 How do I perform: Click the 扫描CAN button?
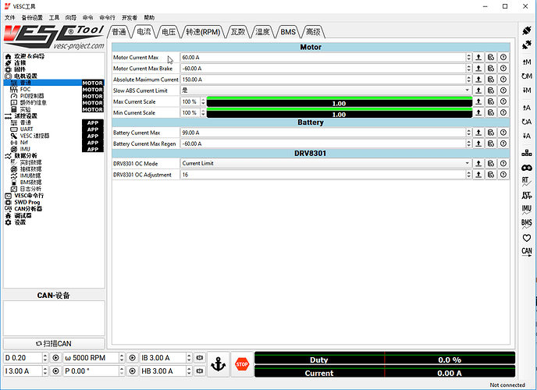click(54, 343)
